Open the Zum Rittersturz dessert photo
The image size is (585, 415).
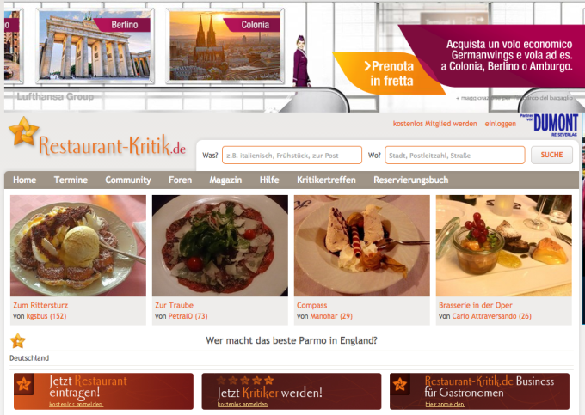click(78, 246)
